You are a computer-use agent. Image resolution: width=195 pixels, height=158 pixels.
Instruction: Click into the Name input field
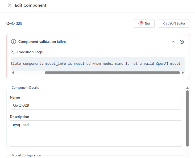click(96, 105)
